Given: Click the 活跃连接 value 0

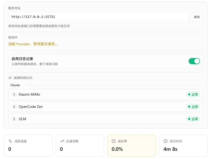Looking at the screenshot, I should point(9,149).
